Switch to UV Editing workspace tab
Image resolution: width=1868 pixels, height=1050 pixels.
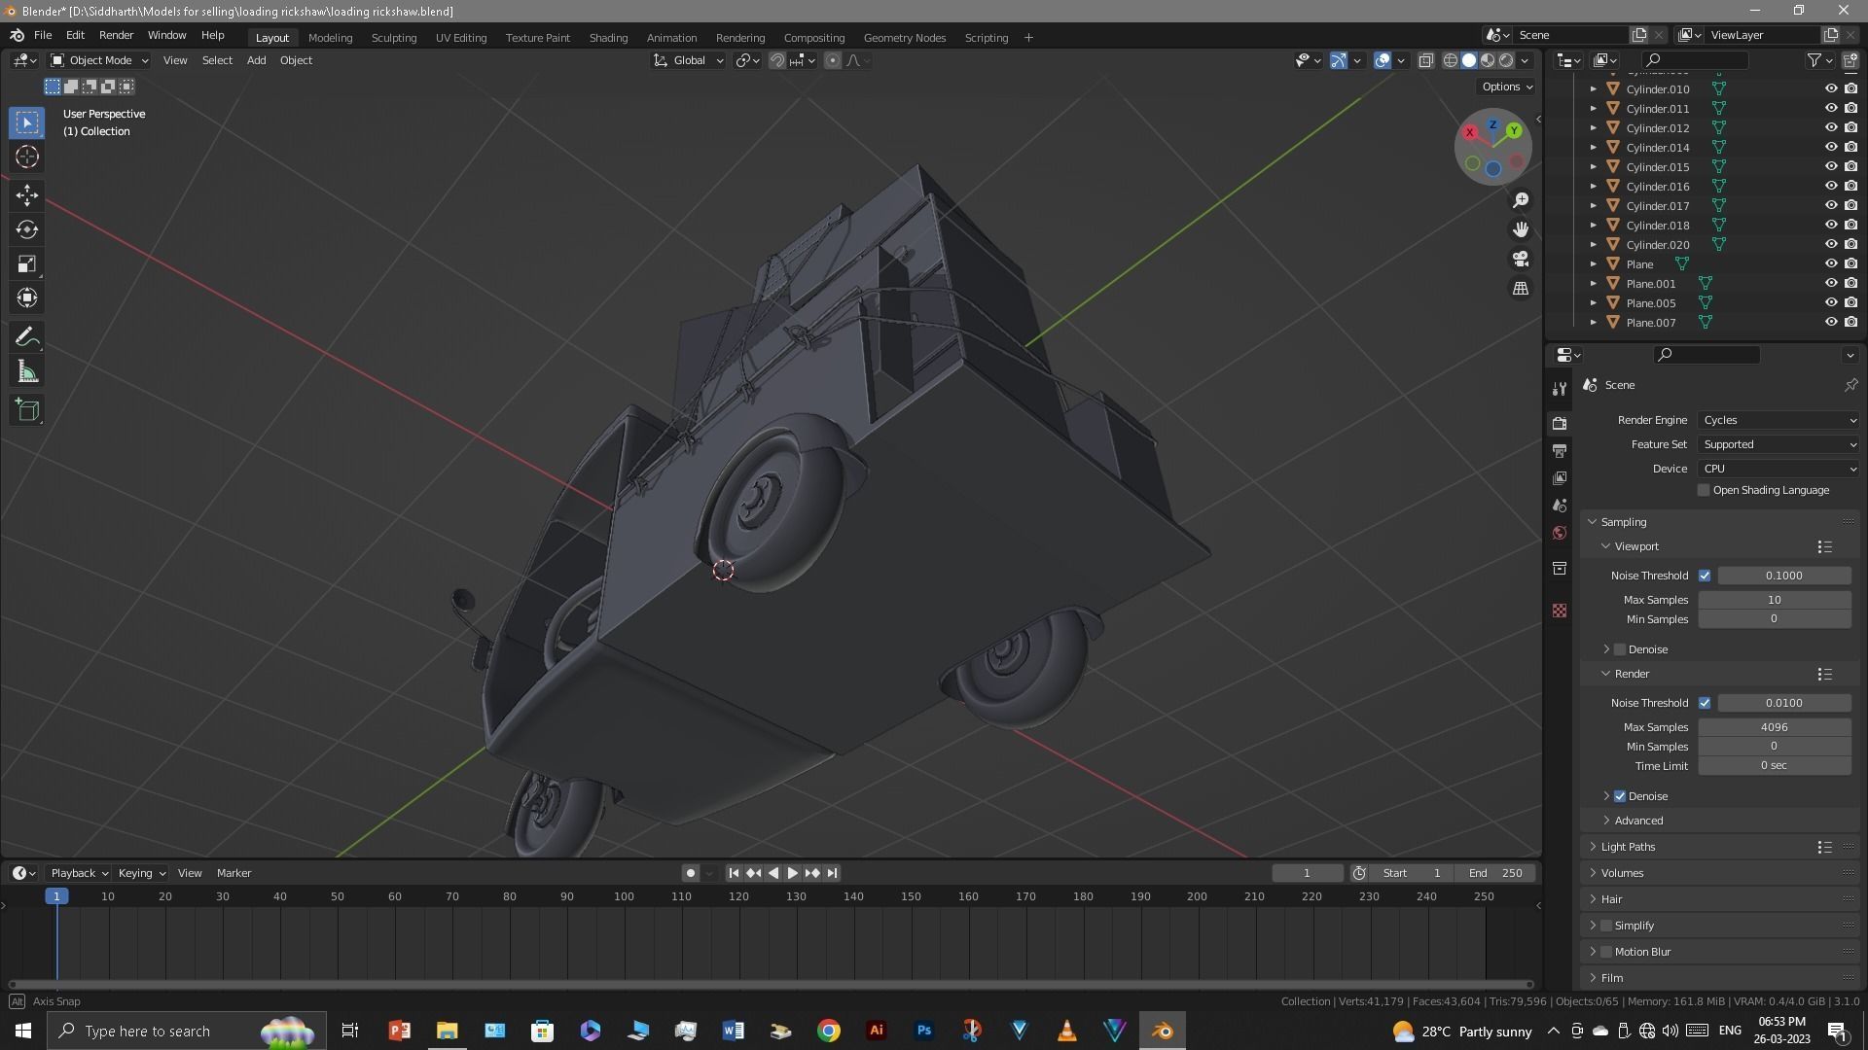(x=461, y=38)
